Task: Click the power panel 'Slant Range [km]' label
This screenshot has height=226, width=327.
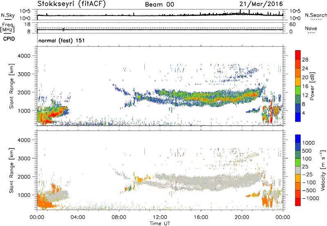Action: click(x=11, y=86)
